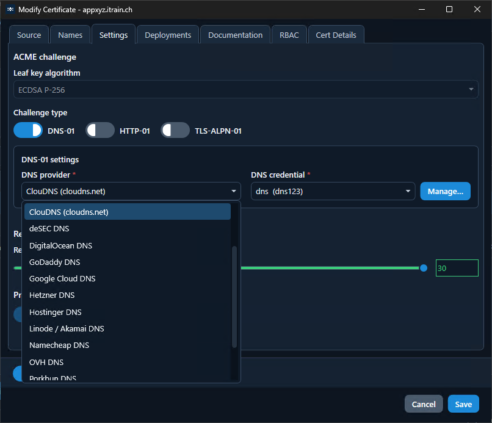Viewport: 492px width, 423px height.
Task: Enable the TLS-ALPN-01 challenge toggle
Action: point(175,130)
